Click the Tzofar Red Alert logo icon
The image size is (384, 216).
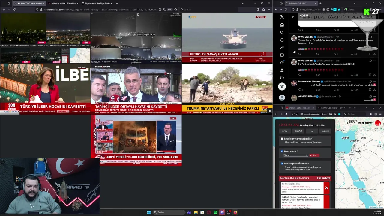(378, 123)
